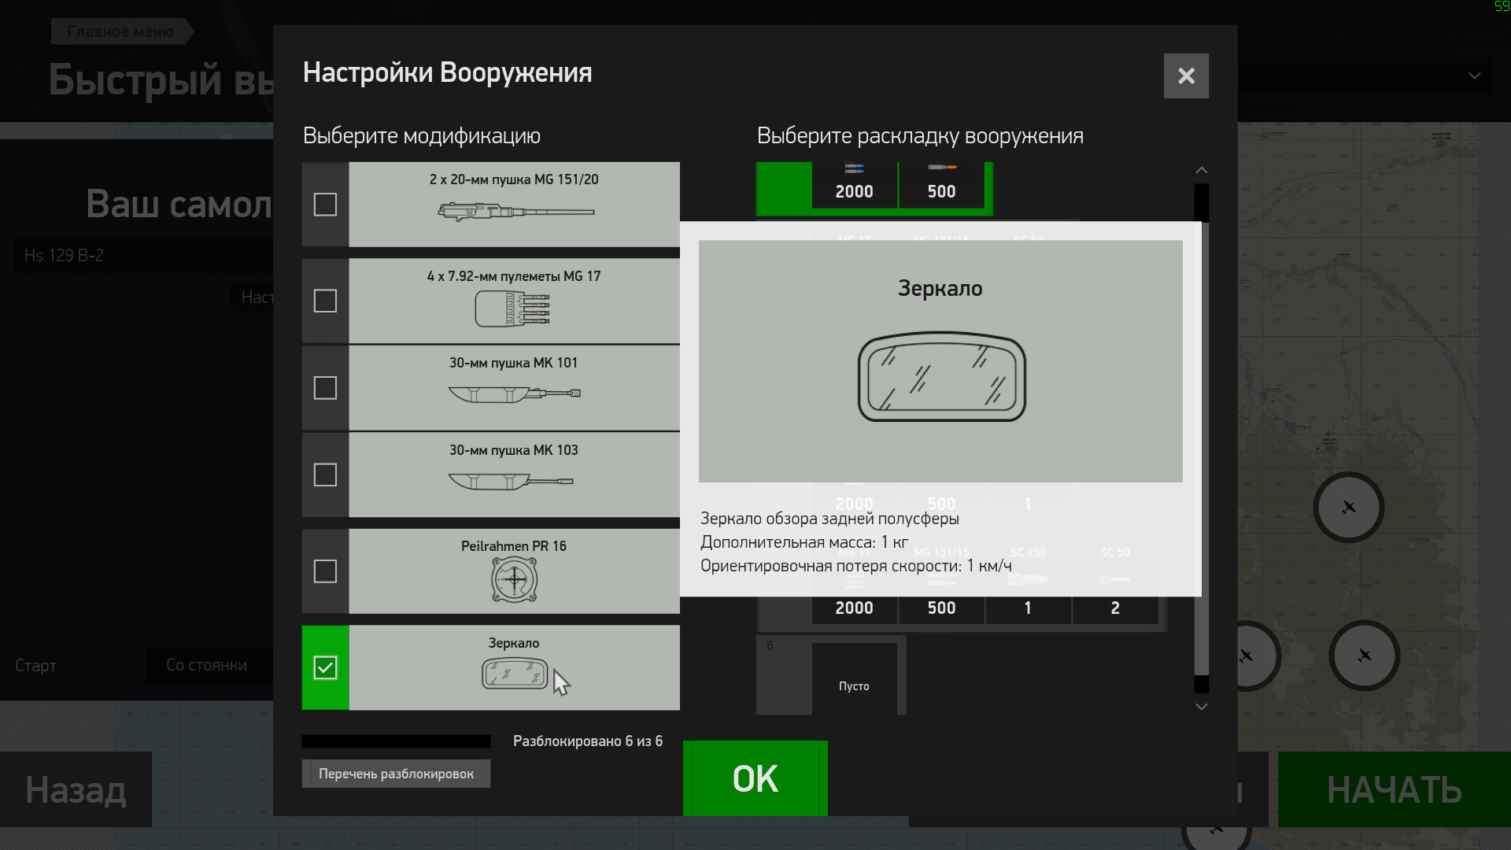This screenshot has width=1511, height=850.
Task: Select the MK 103 cannon illustration
Action: click(511, 480)
